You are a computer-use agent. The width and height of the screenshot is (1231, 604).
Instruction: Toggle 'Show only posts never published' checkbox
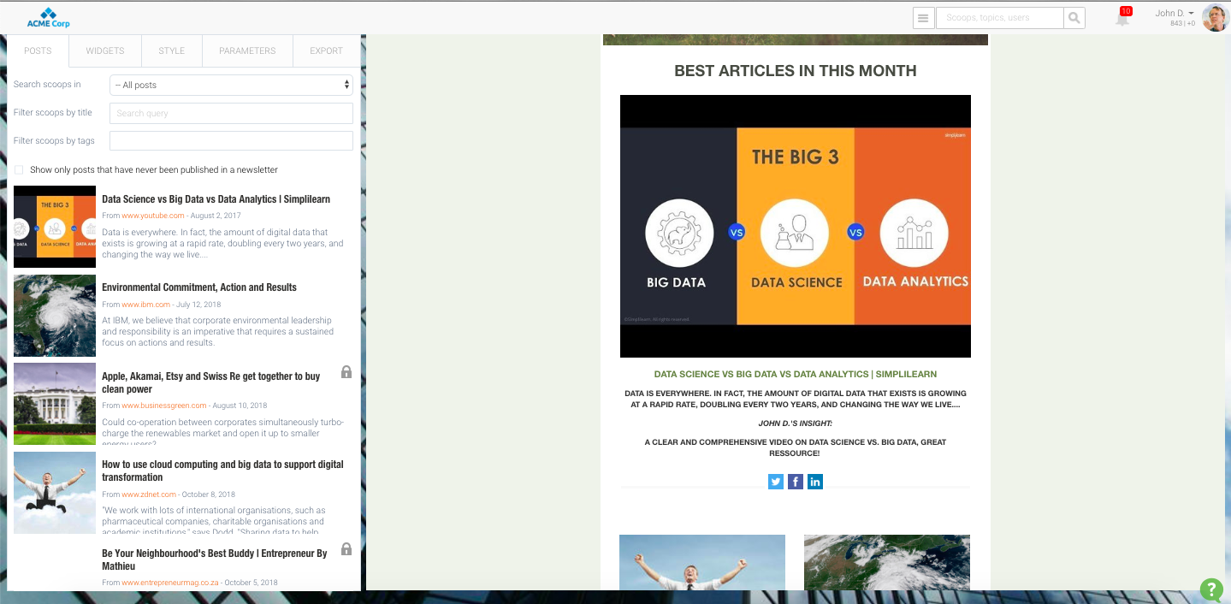tap(19, 169)
